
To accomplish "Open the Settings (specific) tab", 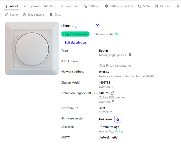I will [x=119, y=6].
